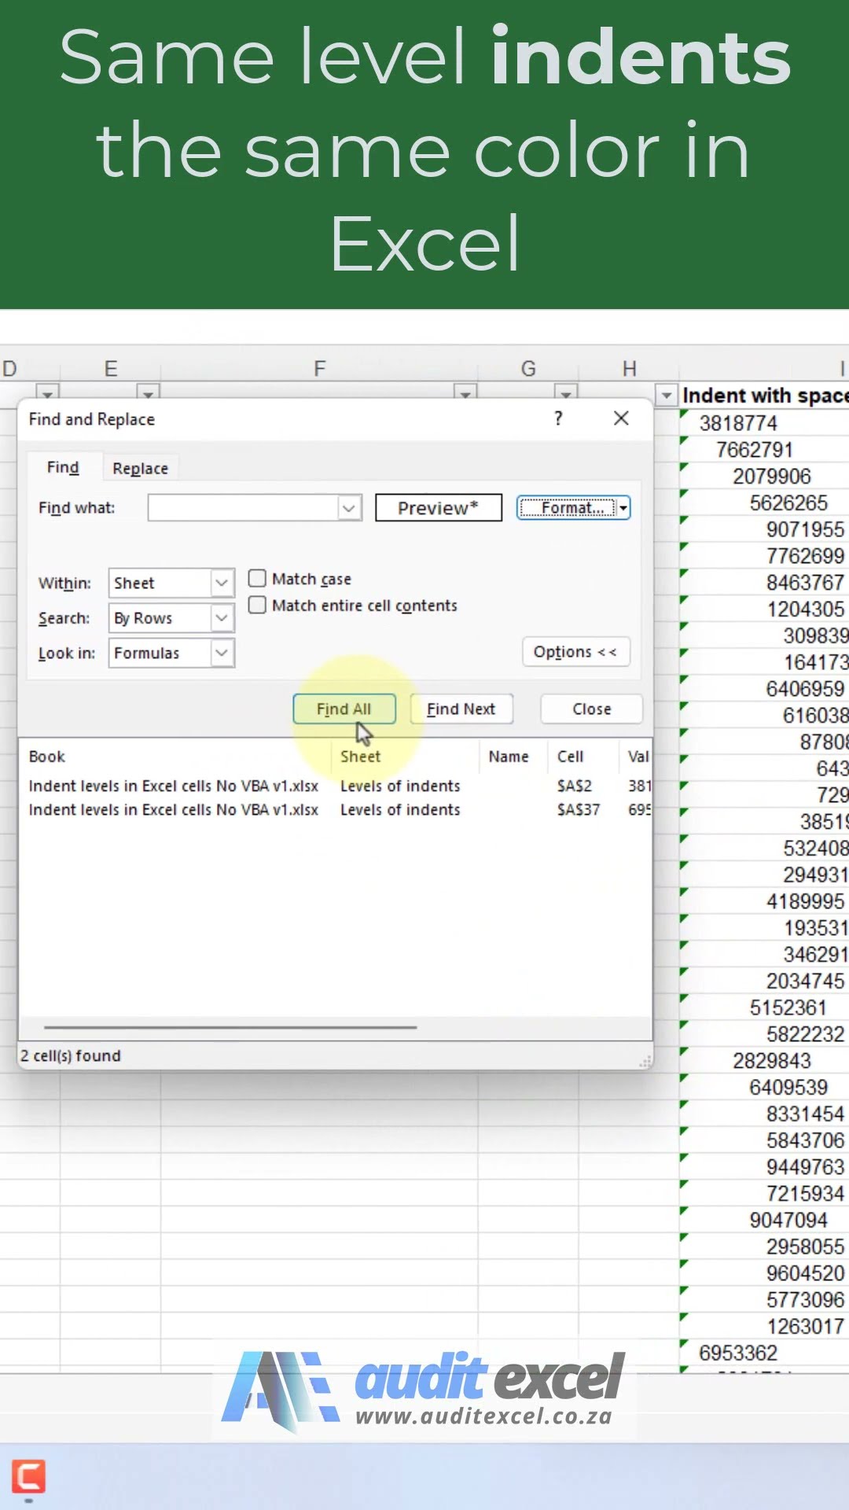Open the Format... button
The width and height of the screenshot is (849, 1510).
pos(567,508)
